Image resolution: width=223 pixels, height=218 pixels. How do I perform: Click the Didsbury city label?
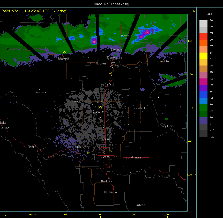point(99,112)
